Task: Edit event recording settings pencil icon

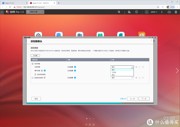Action: [x=42, y=70]
